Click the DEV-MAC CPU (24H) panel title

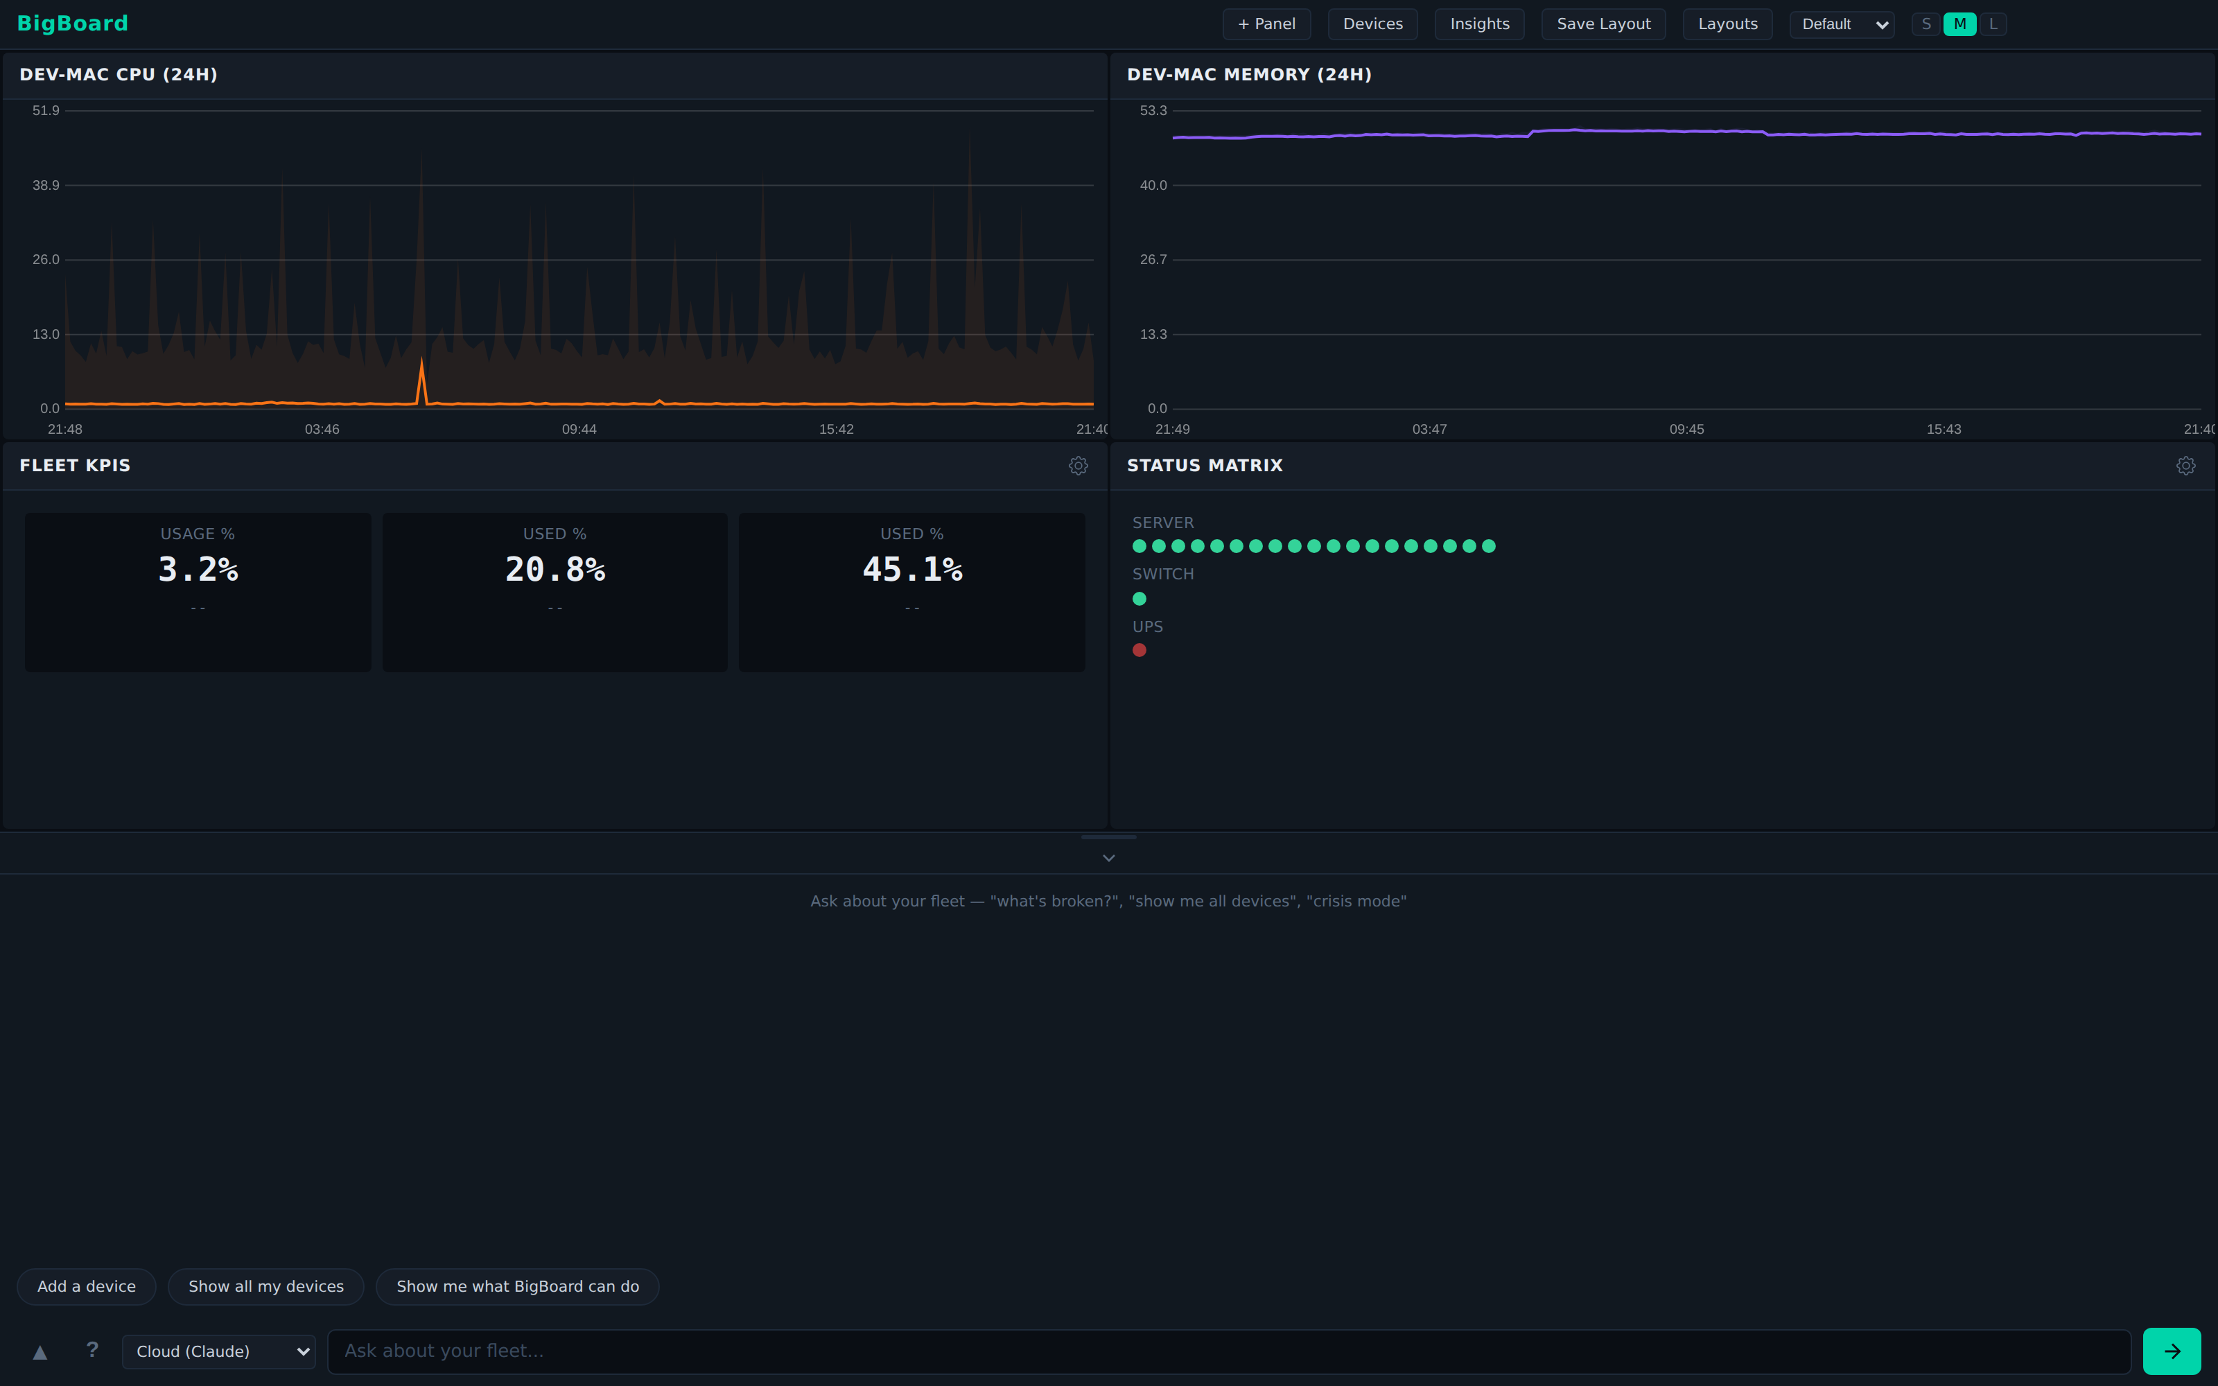pyautogui.click(x=119, y=74)
